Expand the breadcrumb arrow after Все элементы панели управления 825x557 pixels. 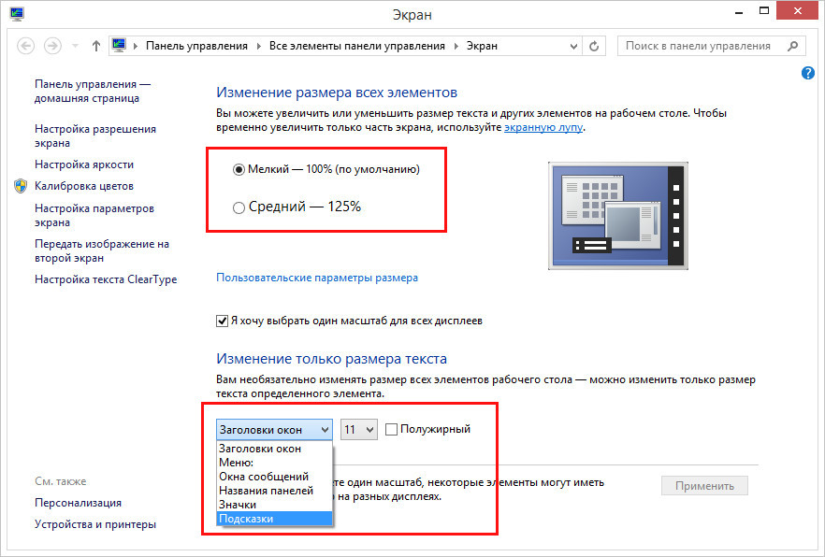(456, 46)
